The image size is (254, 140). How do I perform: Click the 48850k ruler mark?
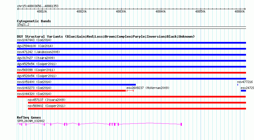tap(200, 11)
